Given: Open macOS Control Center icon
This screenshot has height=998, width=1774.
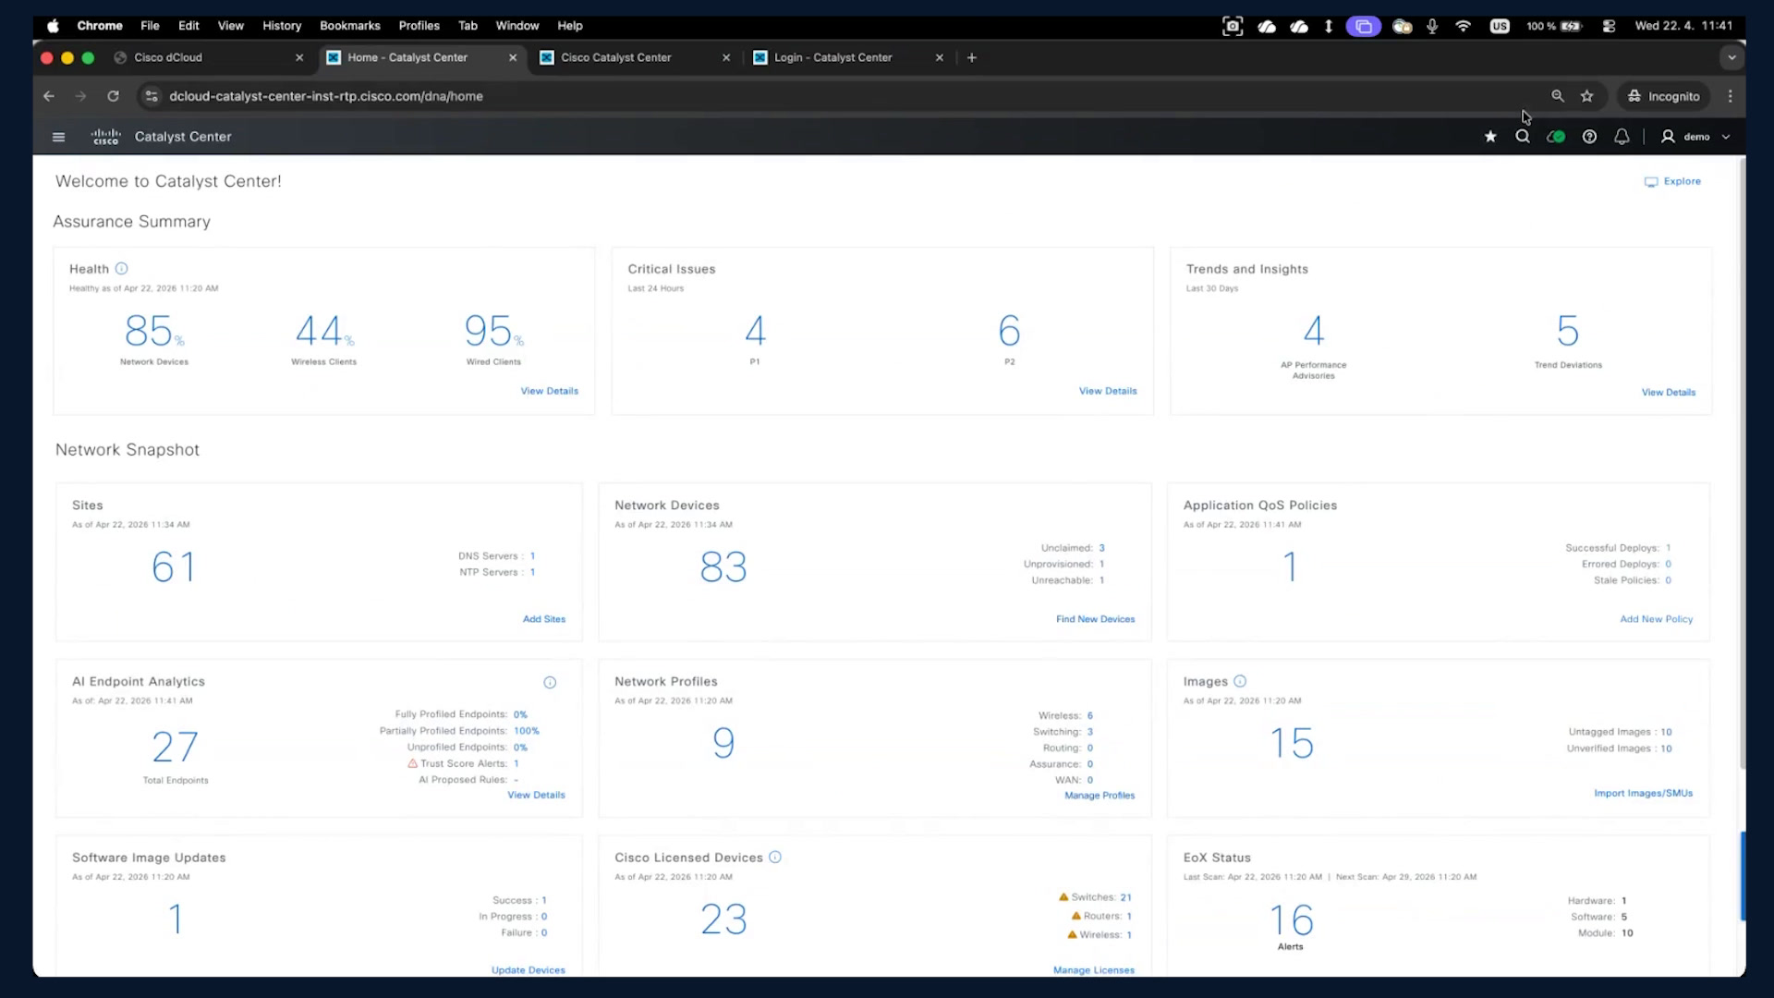Looking at the screenshot, I should pyautogui.click(x=1609, y=26).
